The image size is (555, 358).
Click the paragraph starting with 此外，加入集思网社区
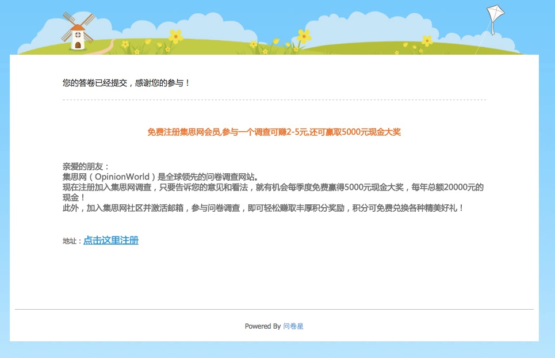tap(263, 208)
